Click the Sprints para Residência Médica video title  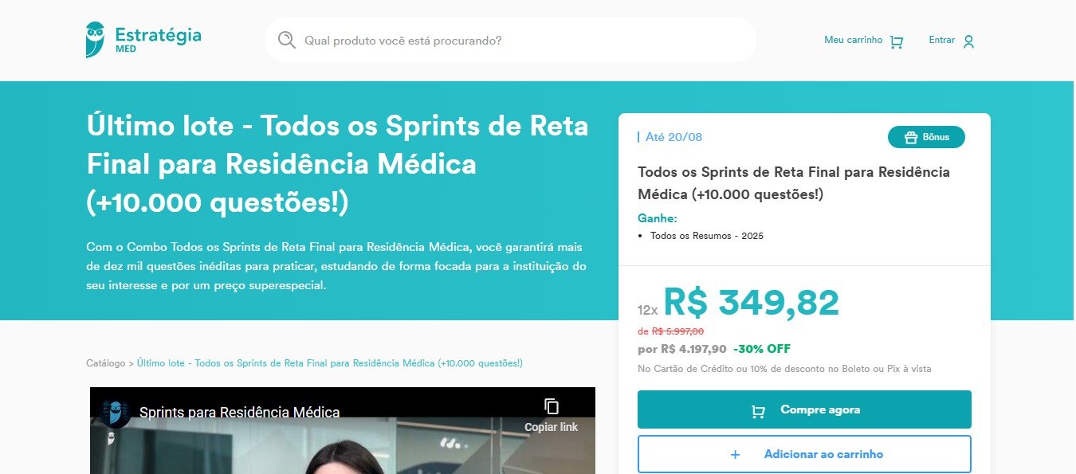click(x=240, y=413)
